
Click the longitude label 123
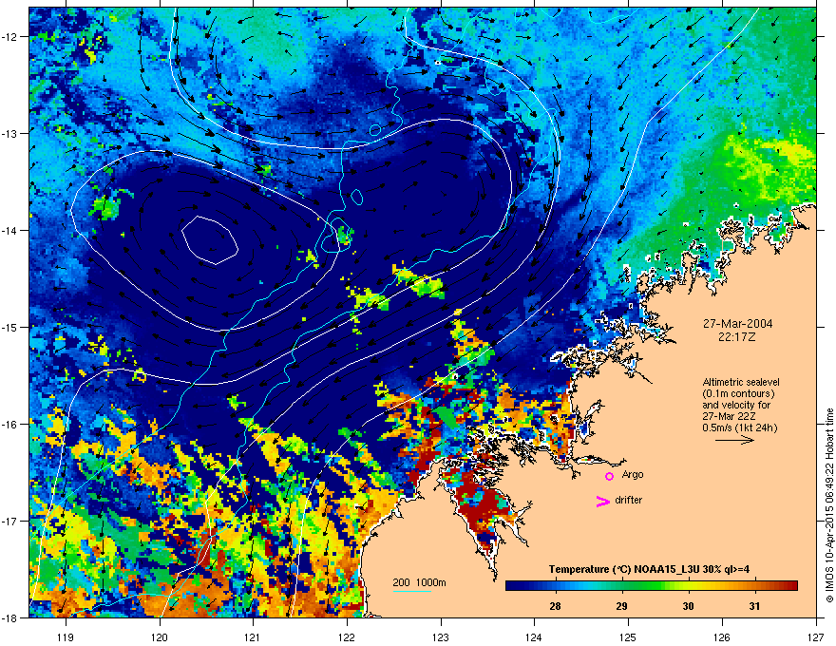(441, 636)
